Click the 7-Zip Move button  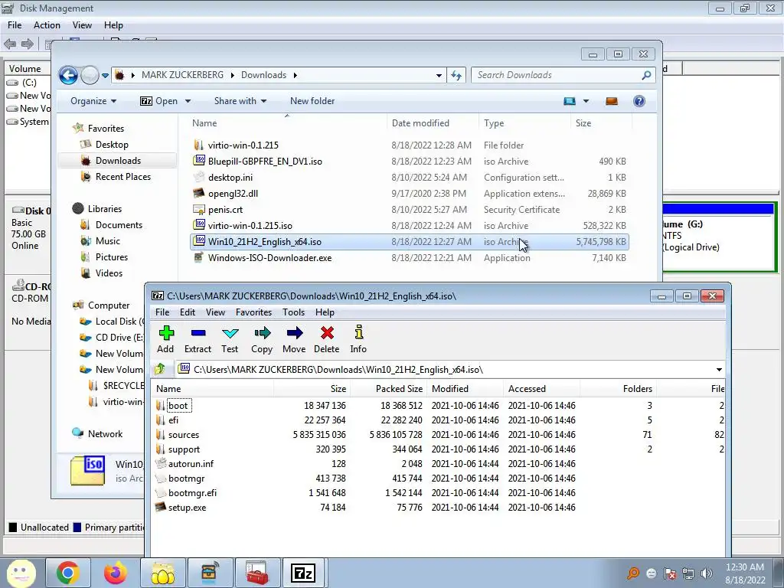click(294, 339)
